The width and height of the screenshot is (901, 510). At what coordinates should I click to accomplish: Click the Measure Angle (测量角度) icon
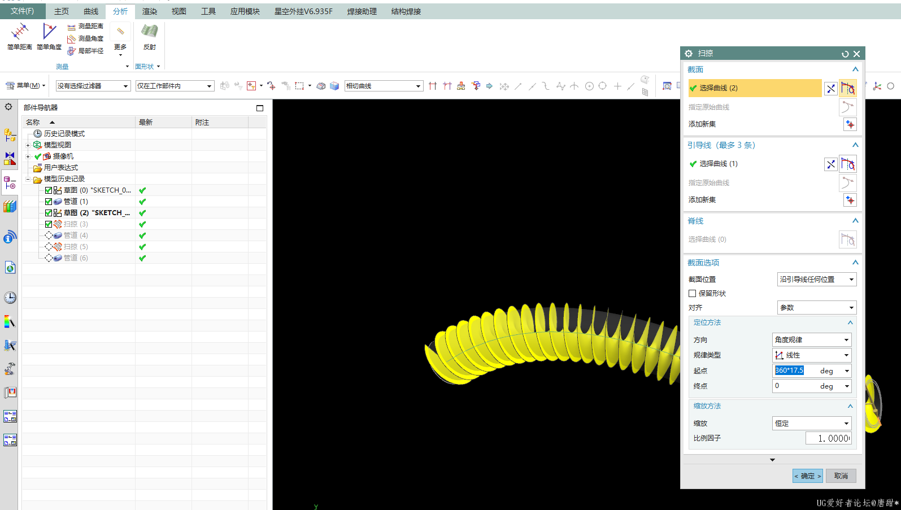(71, 39)
